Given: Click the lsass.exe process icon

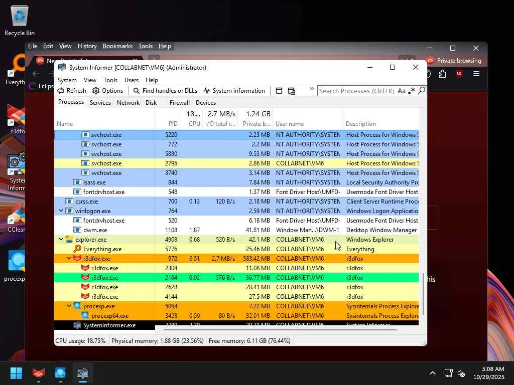Looking at the screenshot, I should tap(77, 182).
